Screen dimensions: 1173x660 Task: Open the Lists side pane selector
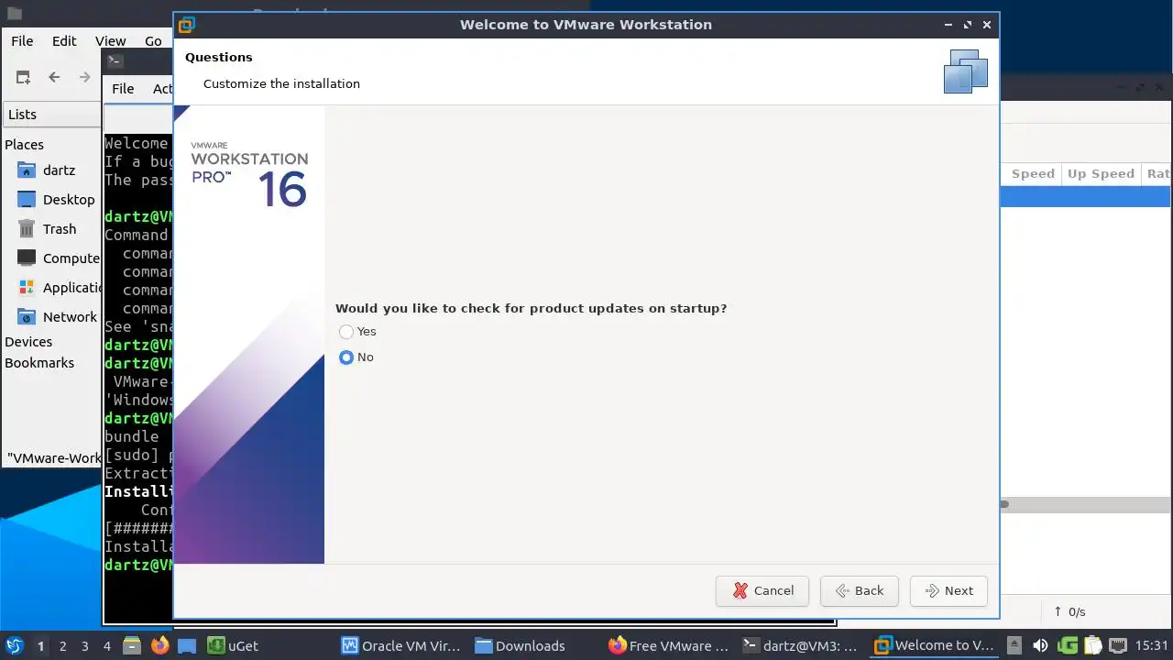coord(51,115)
